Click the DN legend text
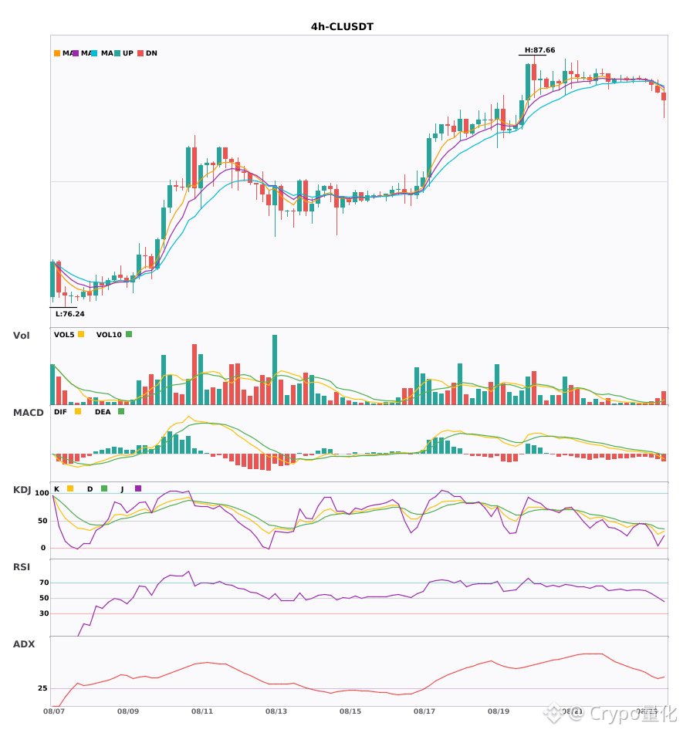This screenshot has height=733, width=683. (x=151, y=53)
